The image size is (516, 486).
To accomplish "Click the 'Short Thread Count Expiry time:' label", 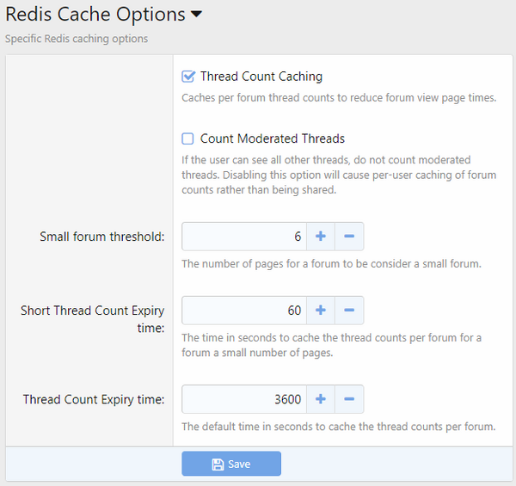I will 93,319.
